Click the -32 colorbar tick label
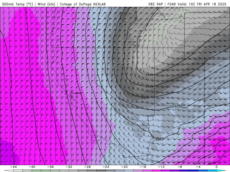Screen dimensions: 230x172 pos(69,167)
